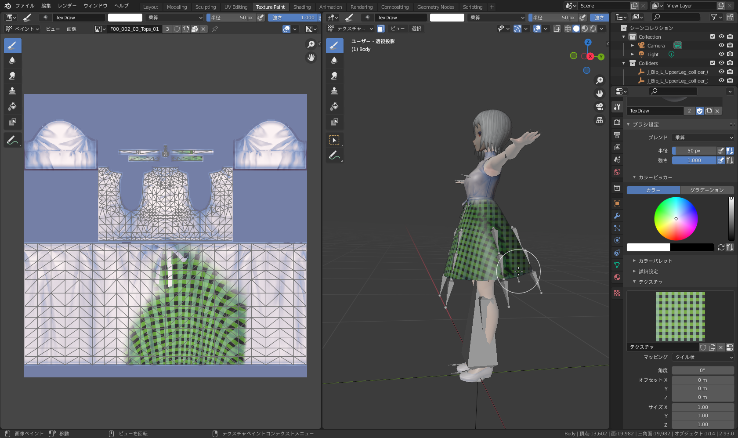This screenshot has height=438, width=738.
Task: Hide the Light using its eye toggle
Action: [721, 54]
